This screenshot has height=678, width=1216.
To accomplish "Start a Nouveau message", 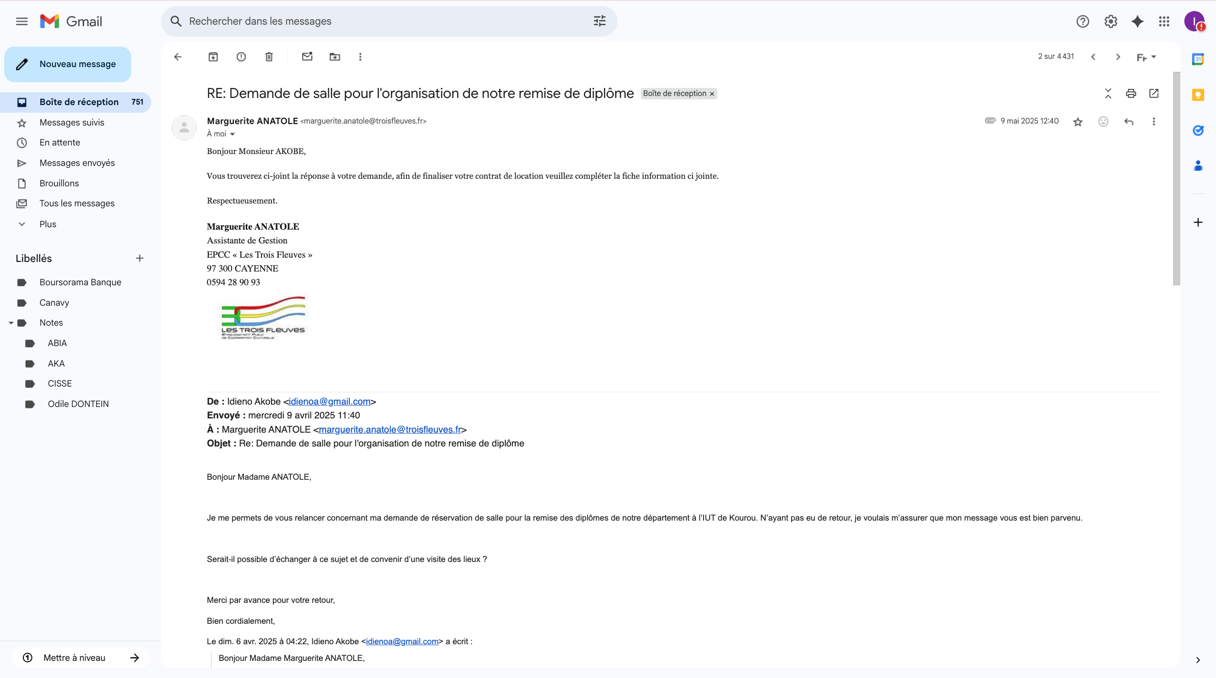I will click(68, 64).
